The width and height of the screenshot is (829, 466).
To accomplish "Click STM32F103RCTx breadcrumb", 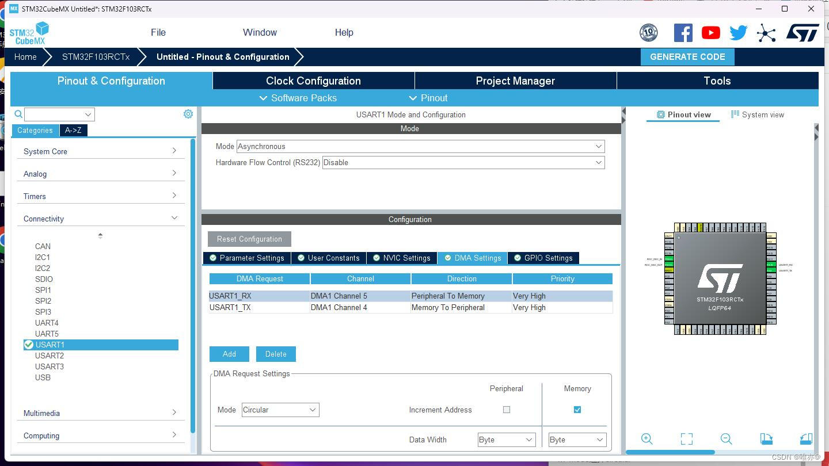I will click(x=96, y=56).
